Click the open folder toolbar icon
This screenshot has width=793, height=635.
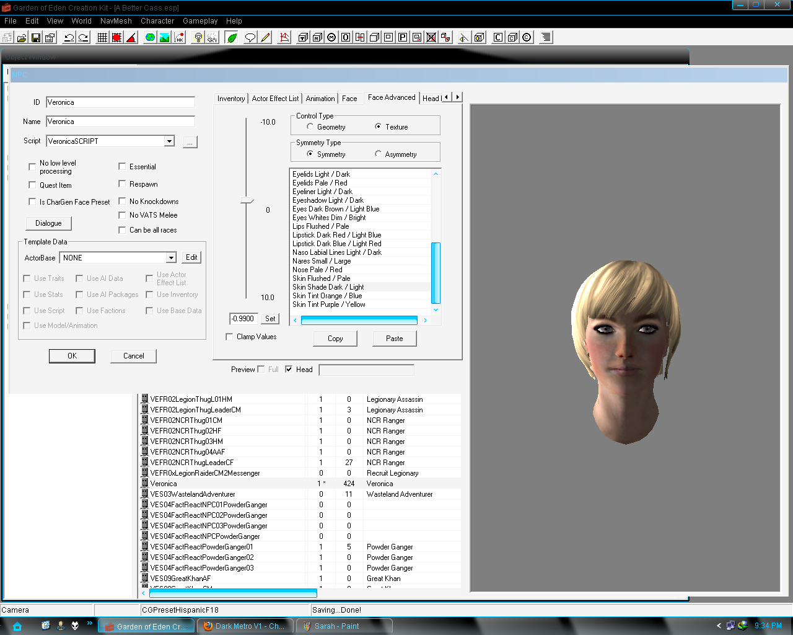click(x=22, y=38)
